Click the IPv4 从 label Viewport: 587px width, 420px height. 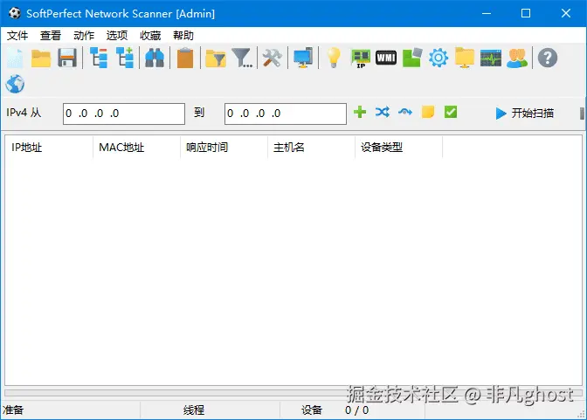coord(24,113)
